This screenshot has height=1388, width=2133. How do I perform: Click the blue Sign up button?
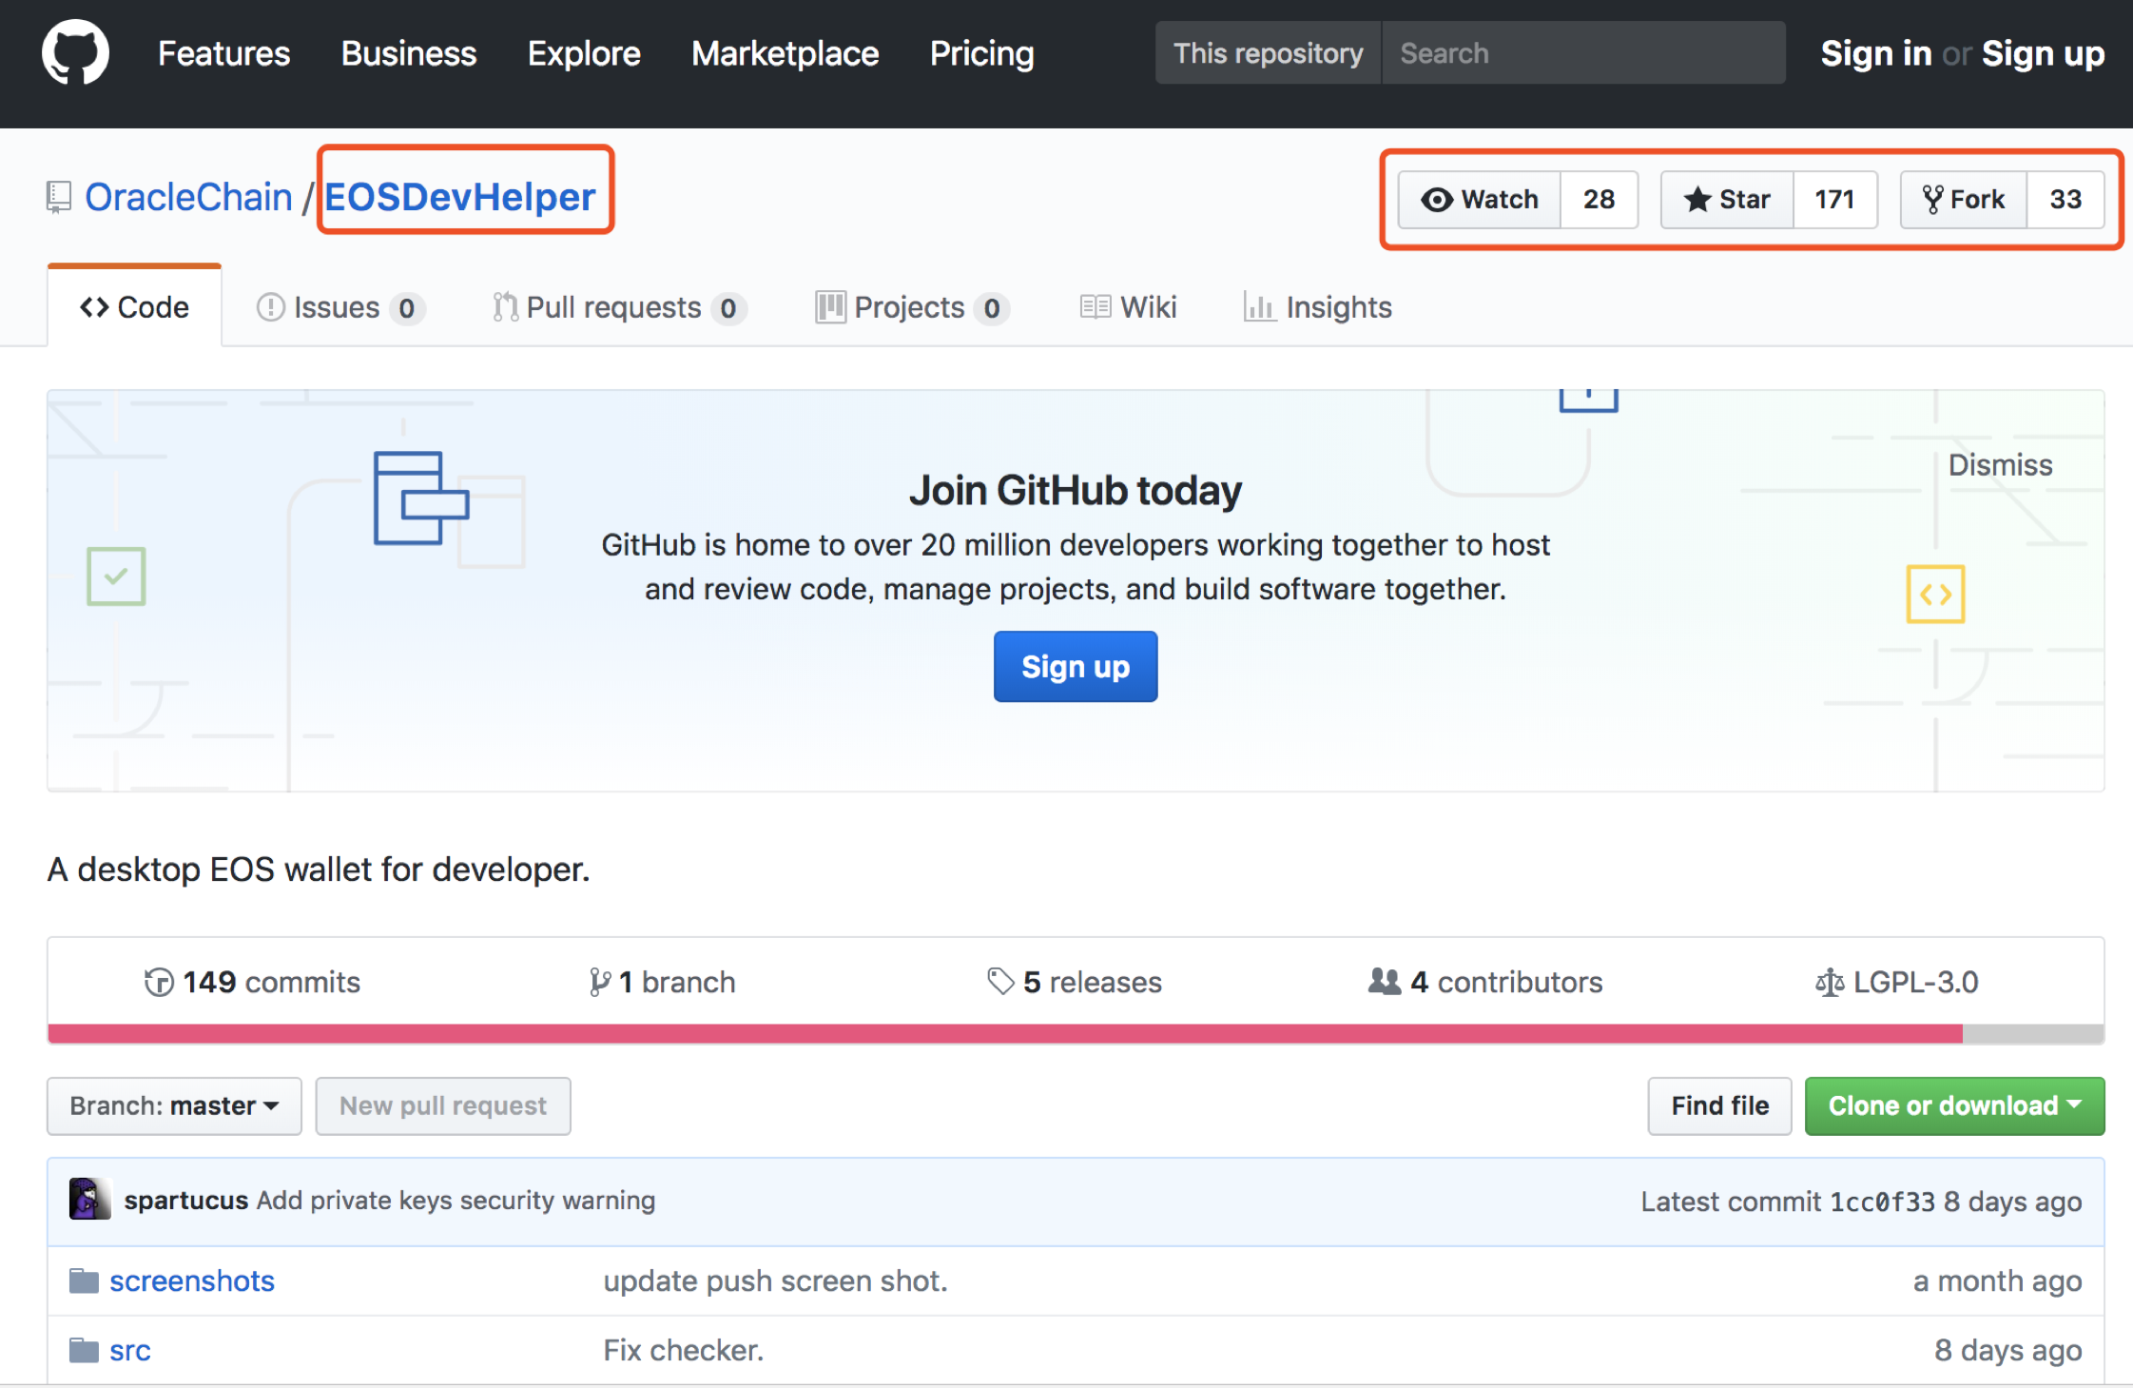(1075, 667)
